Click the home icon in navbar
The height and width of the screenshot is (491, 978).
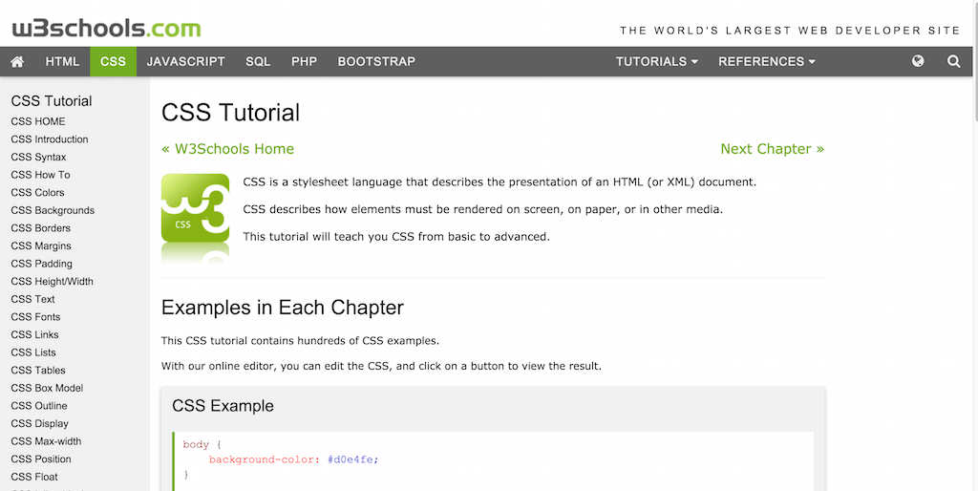click(x=17, y=61)
